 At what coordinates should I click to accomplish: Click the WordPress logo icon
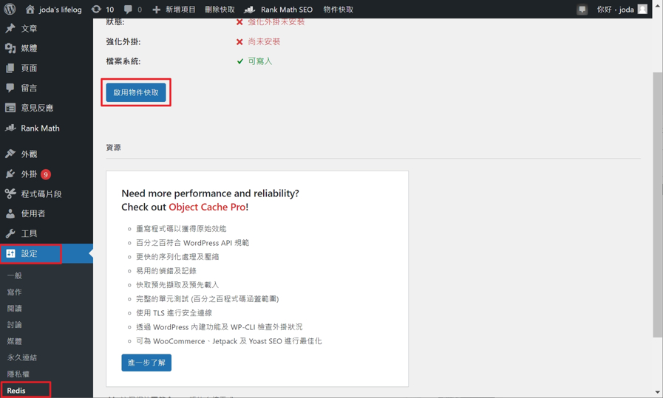[10, 9]
